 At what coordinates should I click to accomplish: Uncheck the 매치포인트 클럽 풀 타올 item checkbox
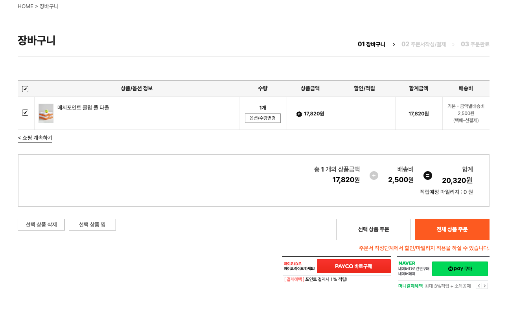coord(25,113)
